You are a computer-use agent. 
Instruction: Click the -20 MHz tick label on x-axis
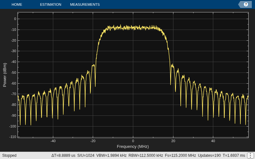point(93,141)
